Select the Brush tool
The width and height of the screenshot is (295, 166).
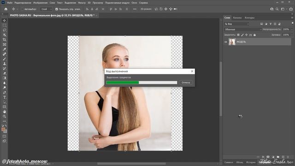4,59
